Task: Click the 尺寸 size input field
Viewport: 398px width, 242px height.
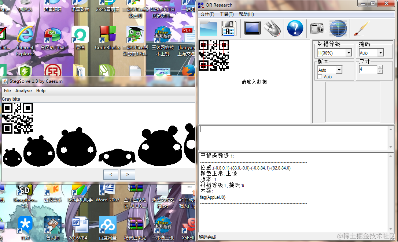Action: 368,69
